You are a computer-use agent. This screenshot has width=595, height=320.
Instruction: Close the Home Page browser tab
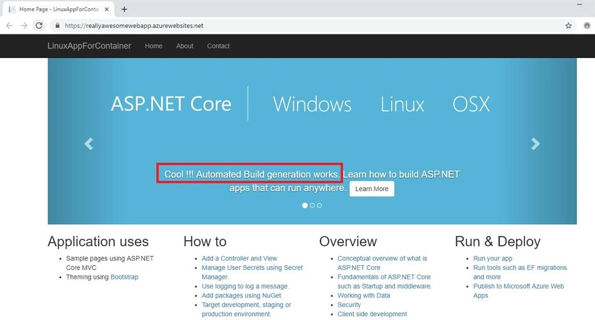click(107, 9)
